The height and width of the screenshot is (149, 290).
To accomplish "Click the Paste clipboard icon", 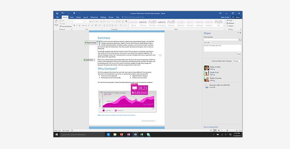I will 57,22.
